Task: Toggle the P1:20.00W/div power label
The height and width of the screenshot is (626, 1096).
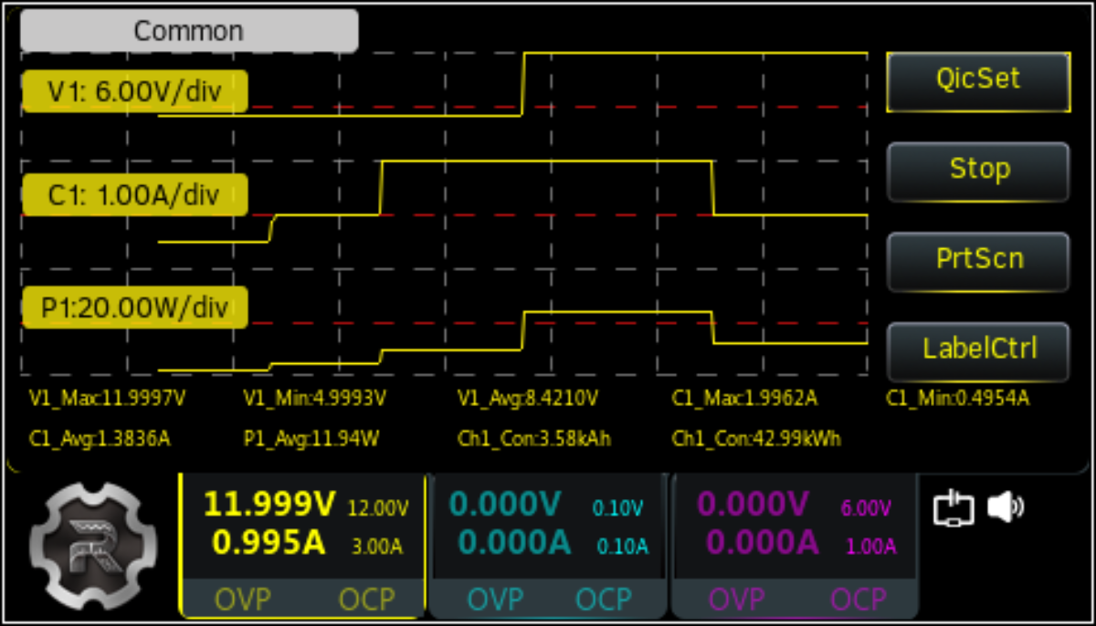Action: [135, 308]
